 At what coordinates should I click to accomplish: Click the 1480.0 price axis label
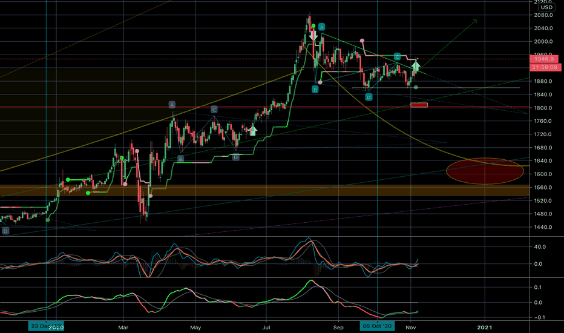click(543, 214)
